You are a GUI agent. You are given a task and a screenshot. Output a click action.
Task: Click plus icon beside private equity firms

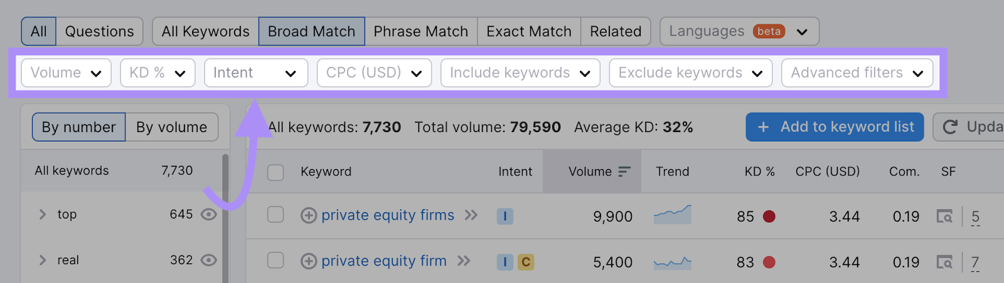click(308, 216)
